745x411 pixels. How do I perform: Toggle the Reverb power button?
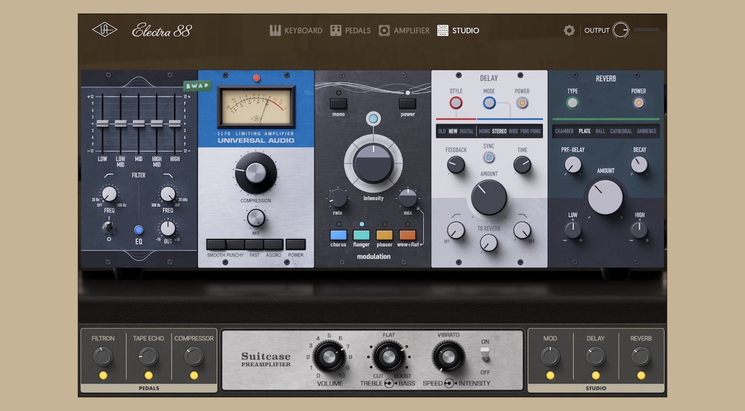click(x=639, y=103)
